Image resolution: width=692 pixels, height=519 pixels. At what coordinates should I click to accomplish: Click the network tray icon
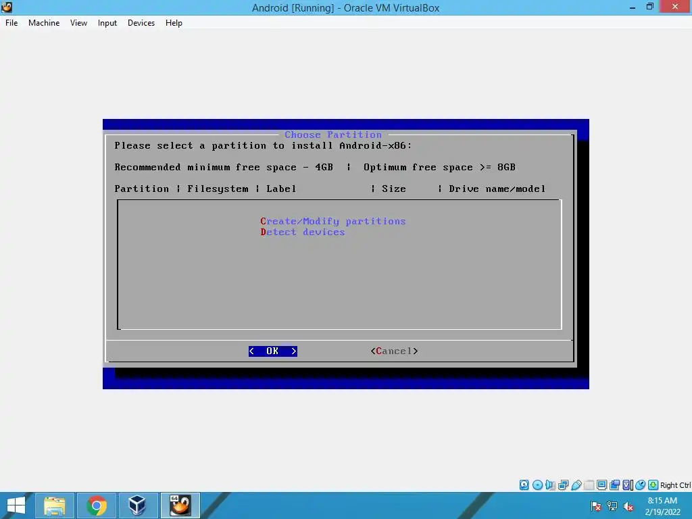click(x=612, y=506)
